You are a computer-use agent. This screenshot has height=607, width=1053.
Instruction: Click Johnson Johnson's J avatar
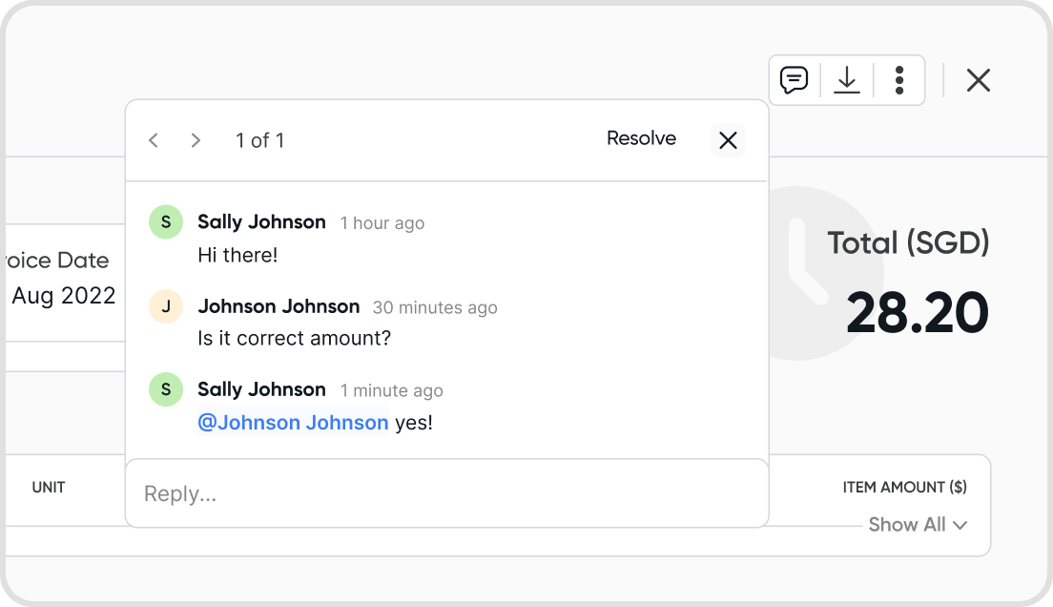tap(166, 306)
